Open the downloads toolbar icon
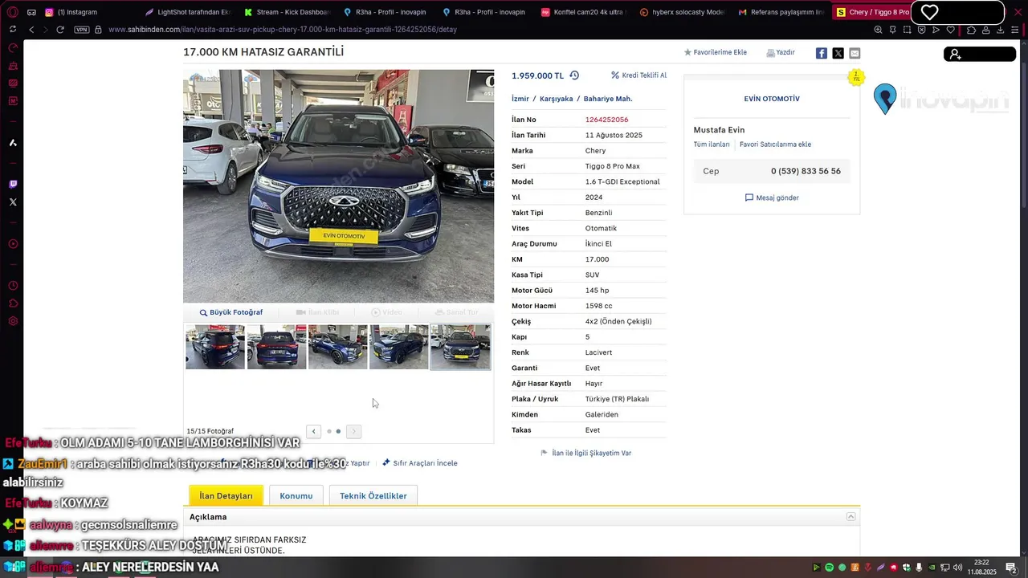This screenshot has height=578, width=1028. click(1000, 30)
